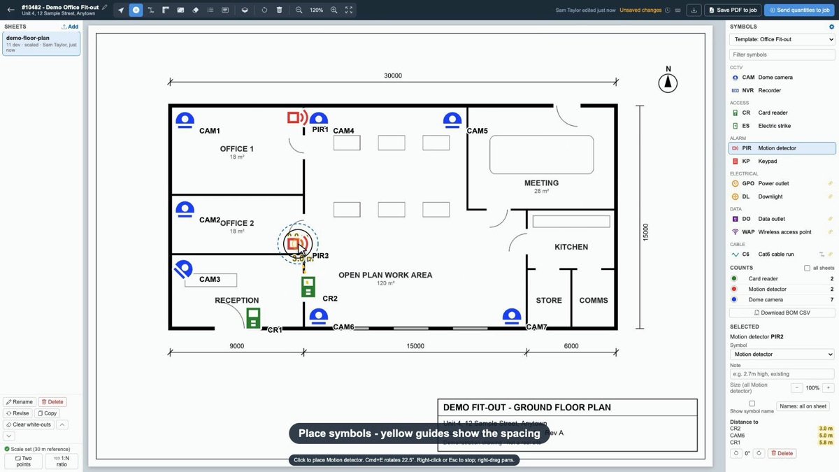Click Save PDF to job
This screenshot has height=472, width=839.
(x=733, y=10)
